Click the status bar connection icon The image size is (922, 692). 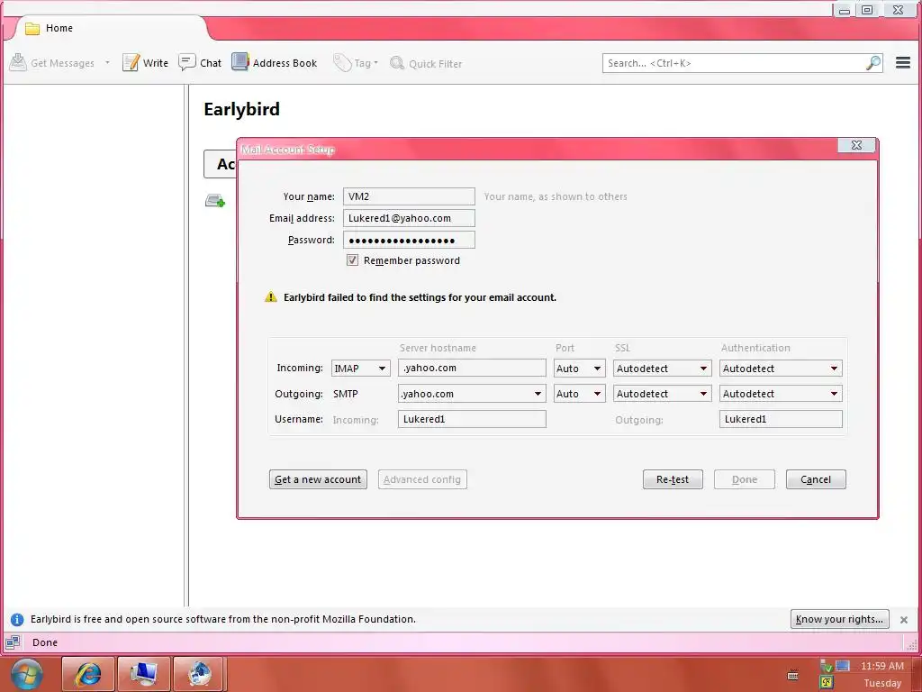13,642
